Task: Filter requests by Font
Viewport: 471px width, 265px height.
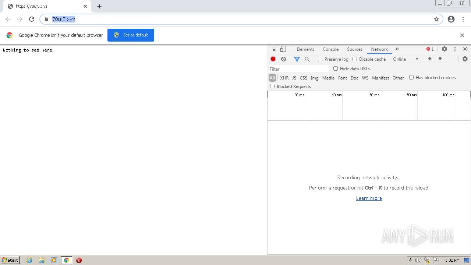Action: tap(343, 78)
